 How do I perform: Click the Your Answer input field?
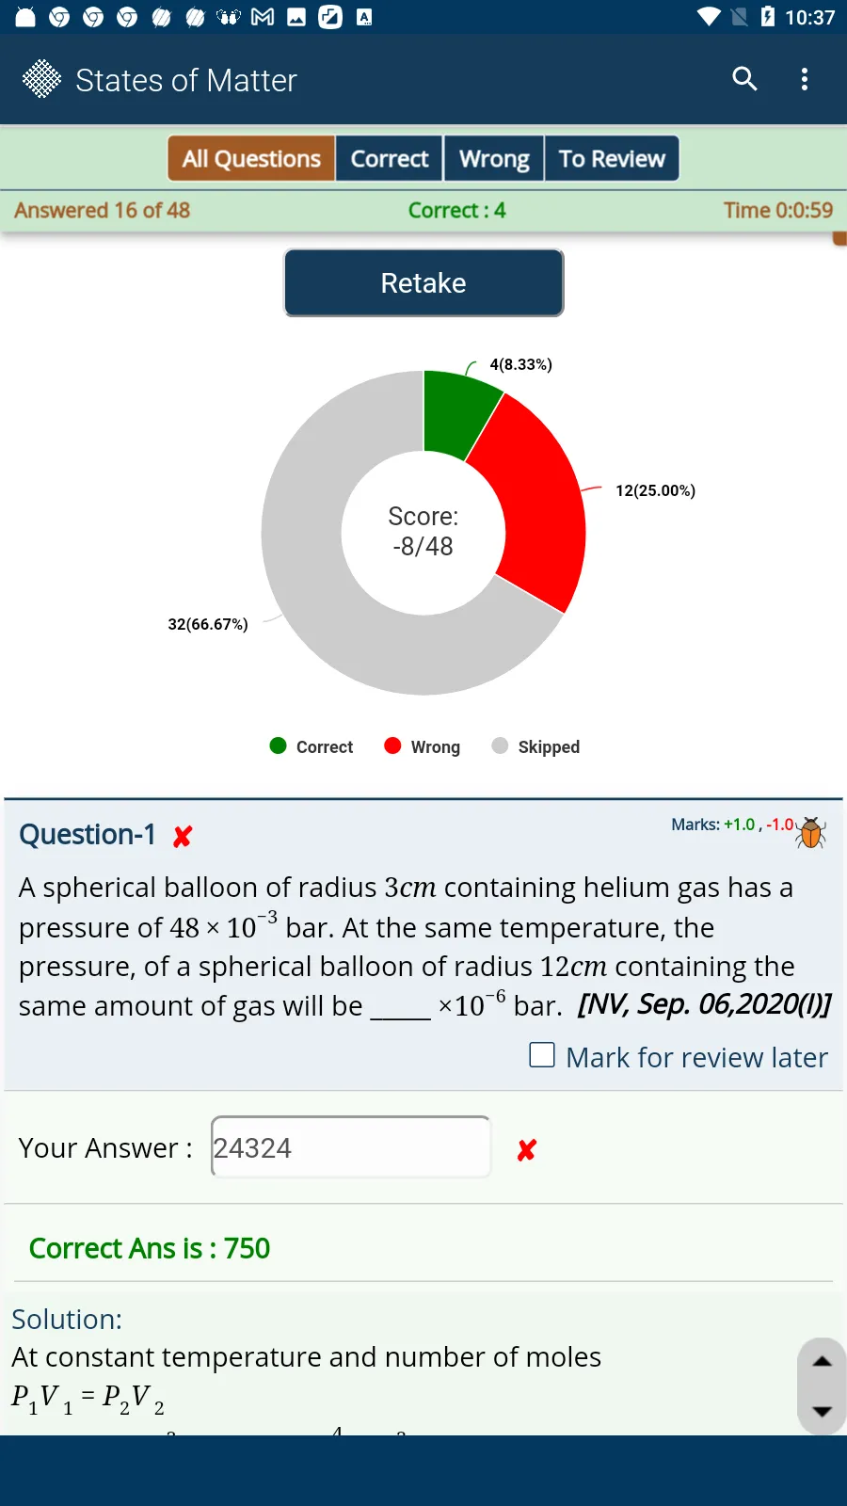click(x=350, y=1146)
